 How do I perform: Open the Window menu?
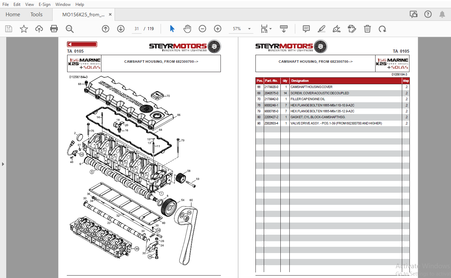point(63,5)
